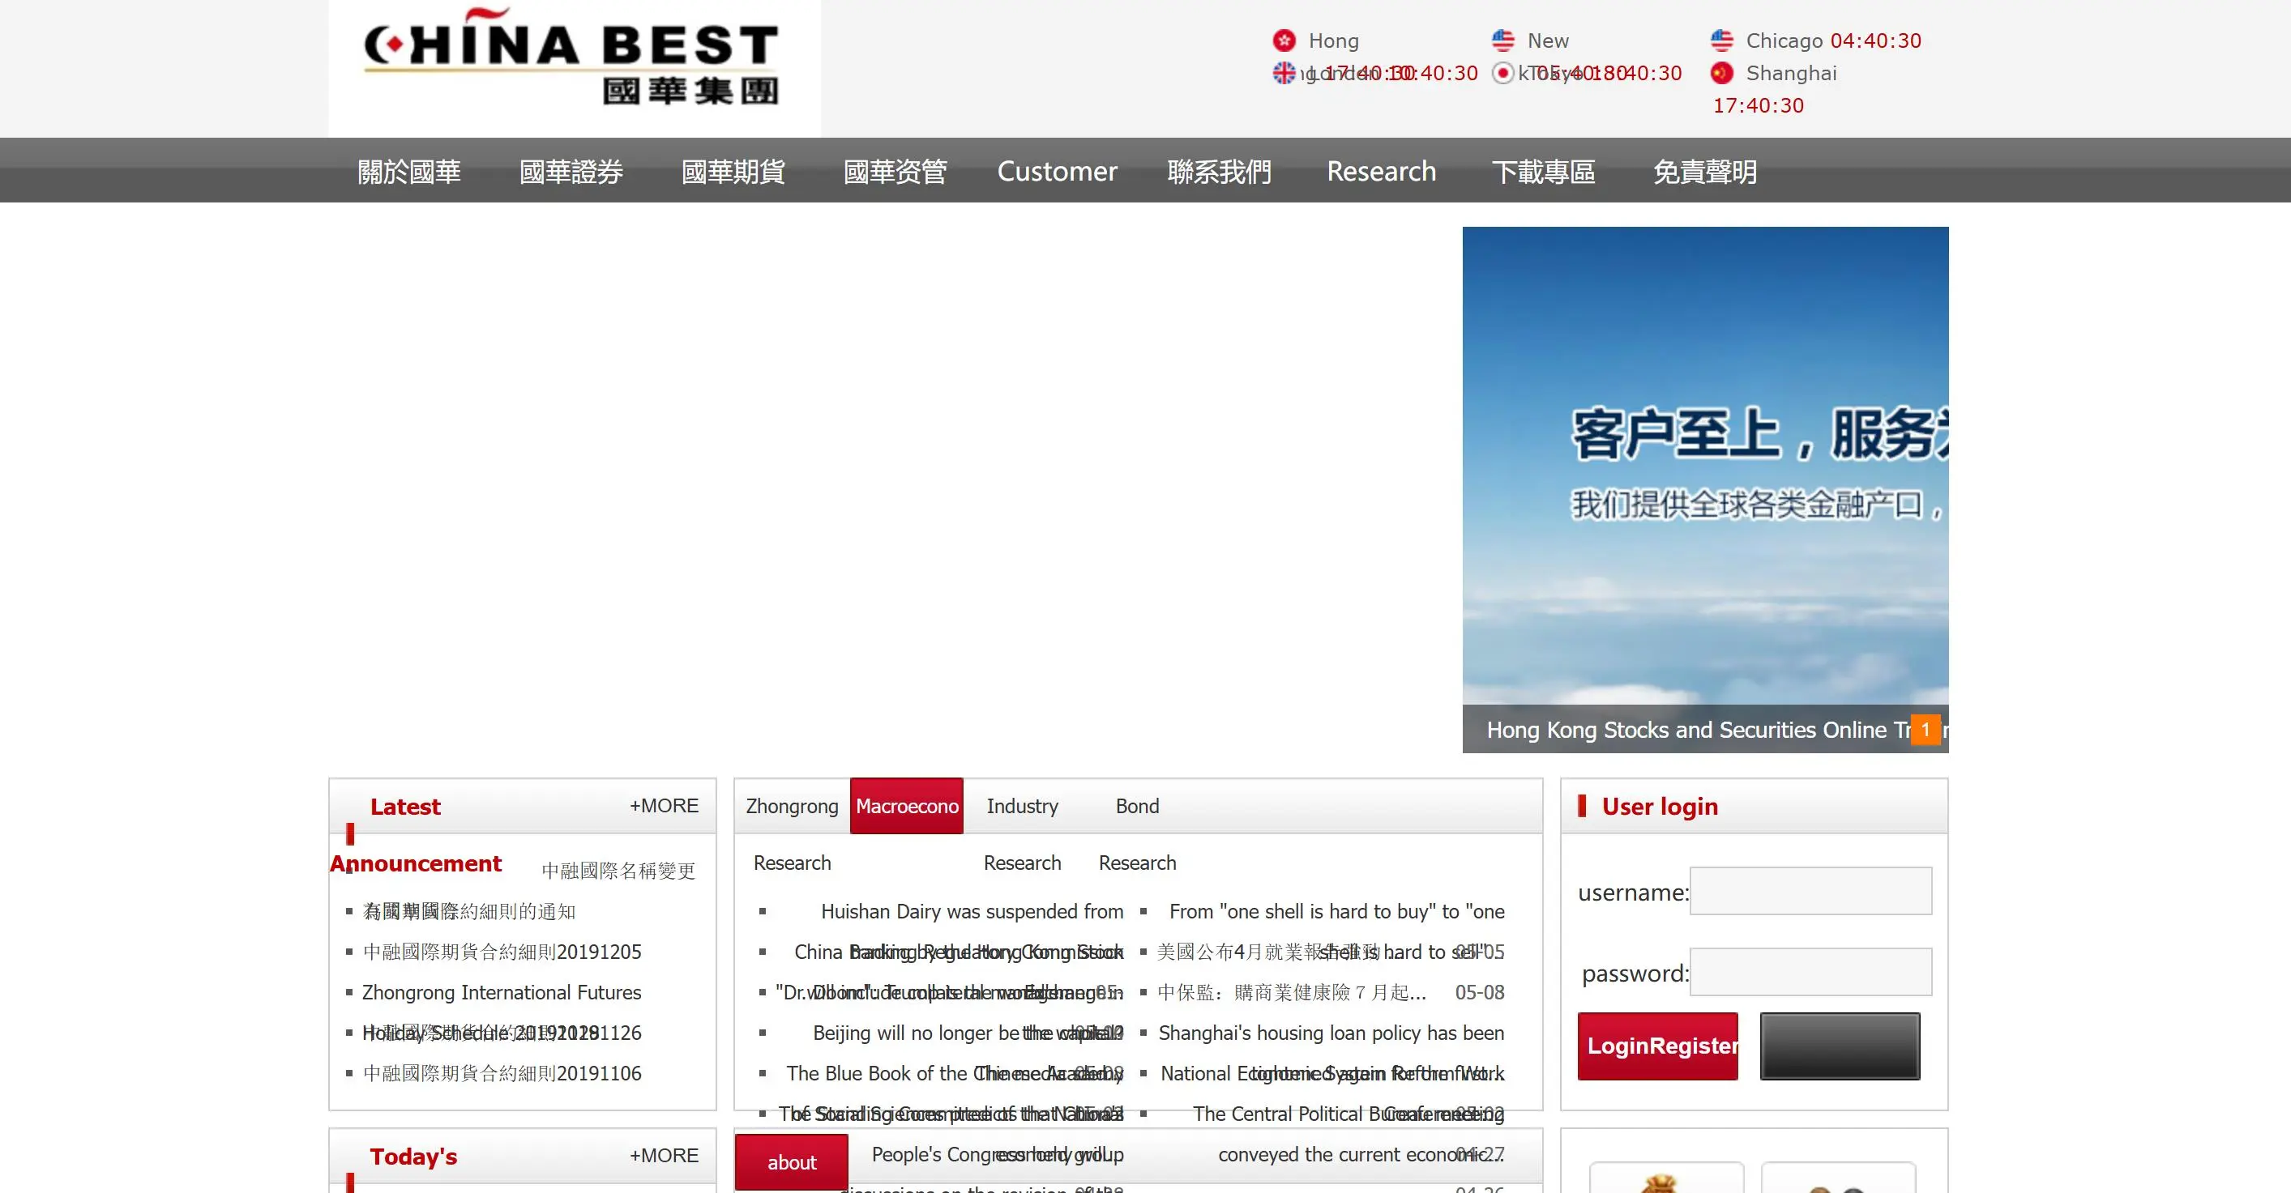Open 中融國際名稱變更 announcement
This screenshot has width=2291, height=1193.
pyautogui.click(x=618, y=871)
